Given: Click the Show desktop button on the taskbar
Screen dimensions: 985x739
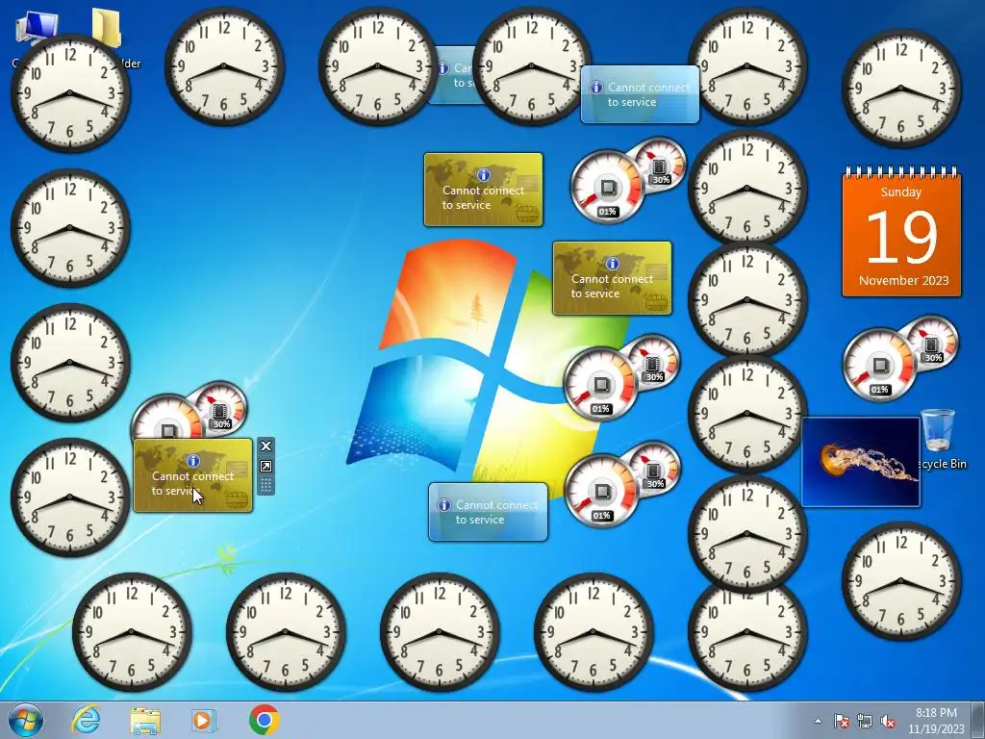Looking at the screenshot, I should [979, 720].
